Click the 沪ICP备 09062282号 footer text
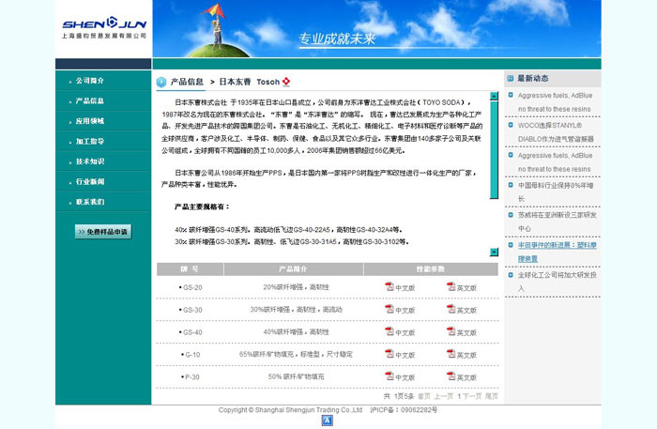 point(404,409)
